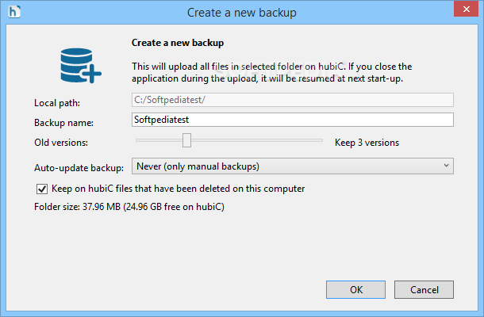Click the database plus backup icon
The width and height of the screenshot is (484, 317).
(x=81, y=65)
